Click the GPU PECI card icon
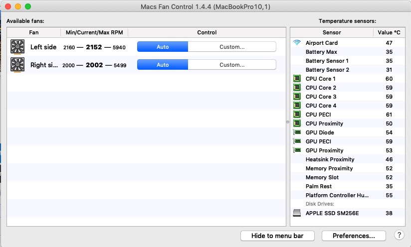This screenshot has width=411, height=247. coord(297,141)
